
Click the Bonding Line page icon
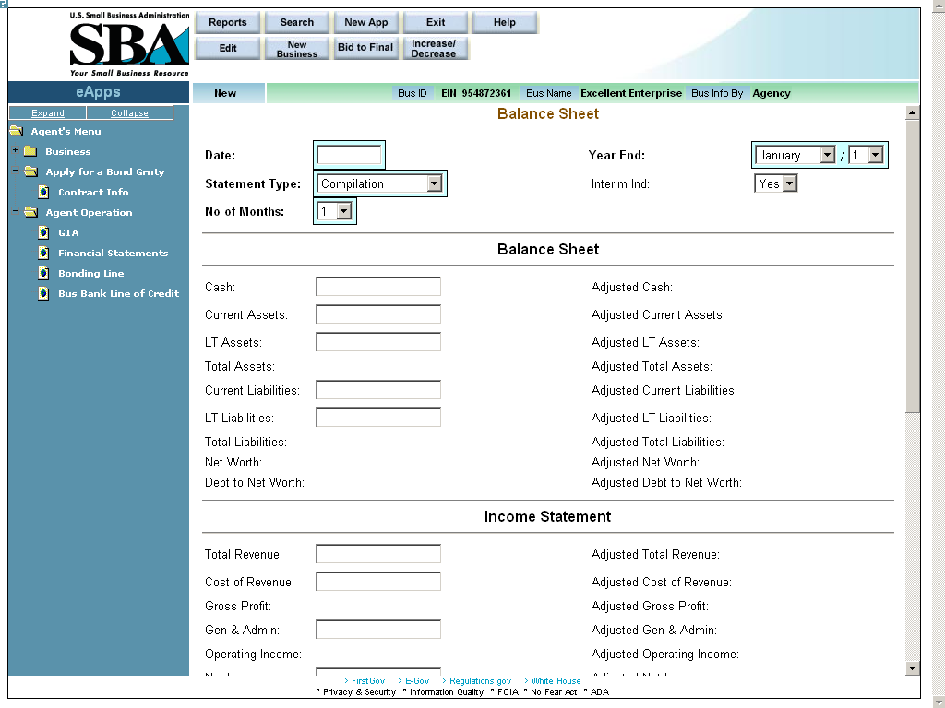click(x=43, y=274)
